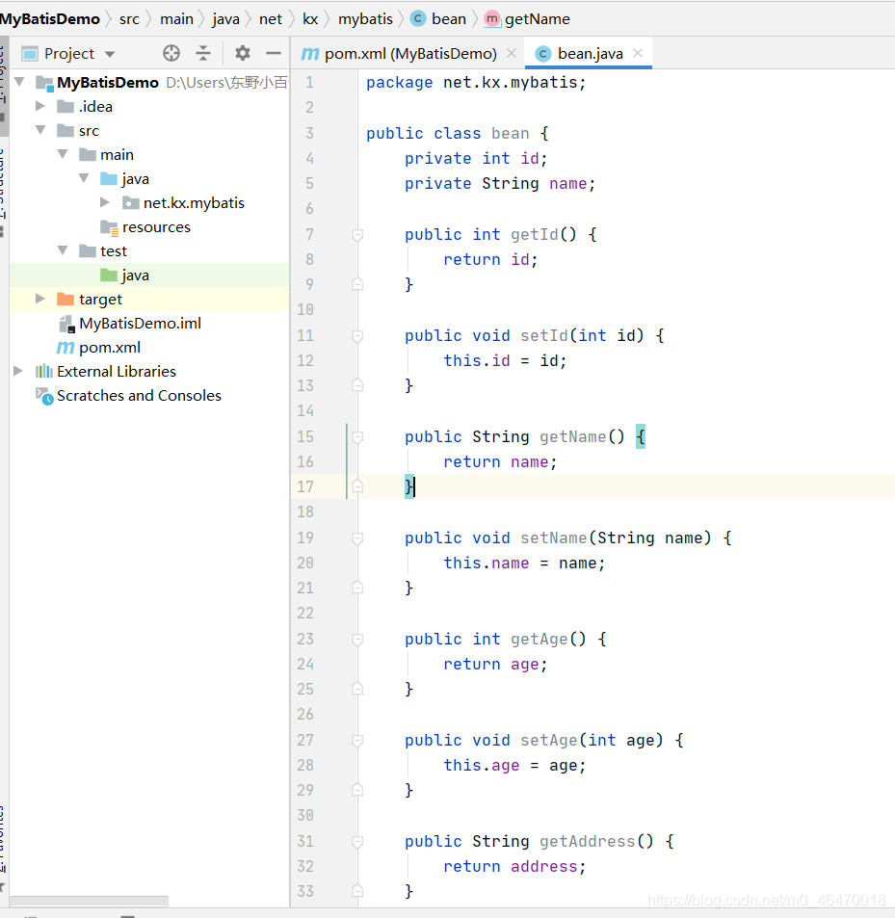895x918 pixels.
Task: Select the resources folder
Action: [145, 226]
